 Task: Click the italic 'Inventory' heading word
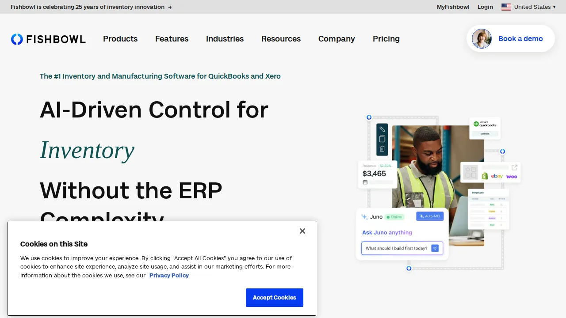tap(87, 150)
